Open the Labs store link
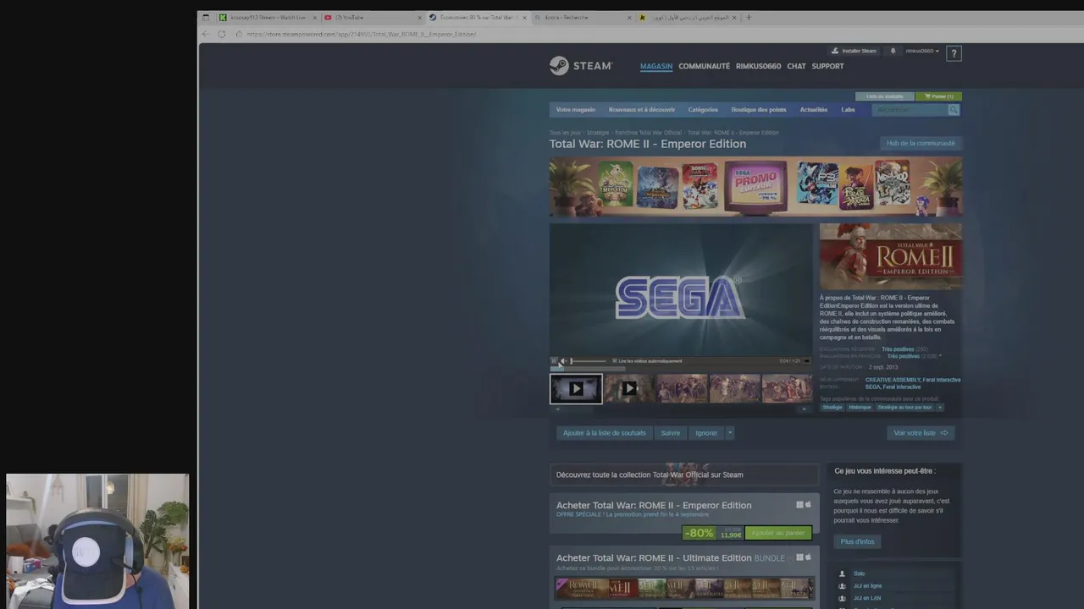Screen dimensions: 1084x609 [x=848, y=110]
